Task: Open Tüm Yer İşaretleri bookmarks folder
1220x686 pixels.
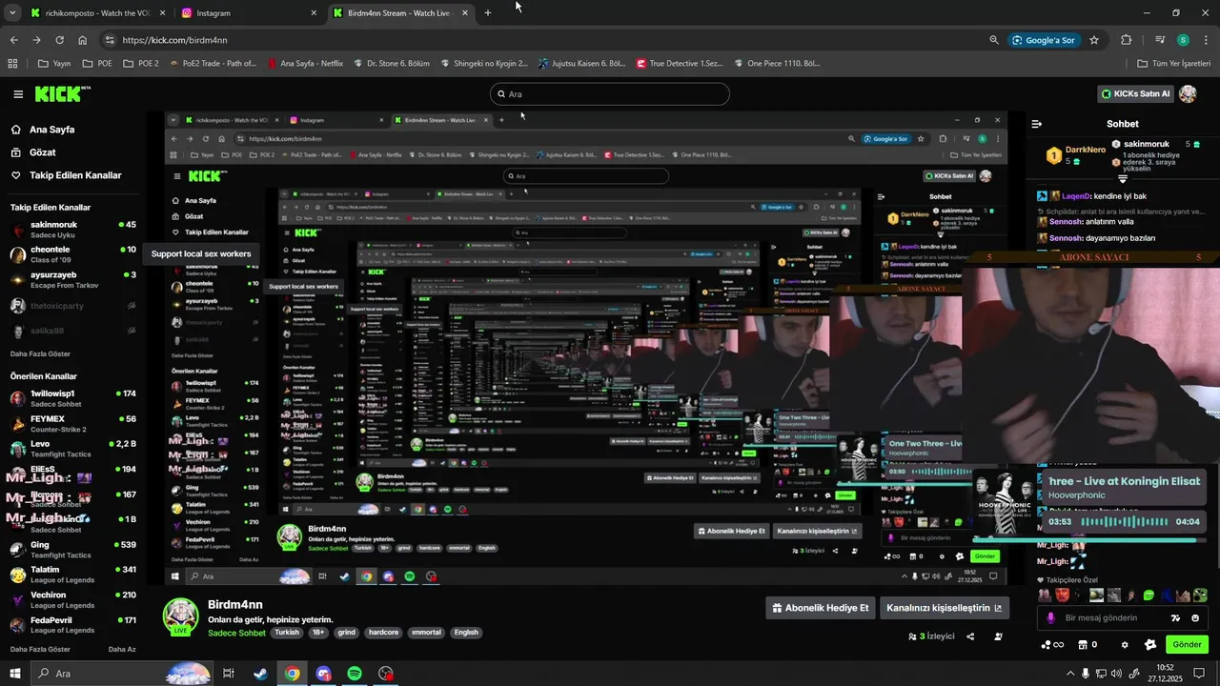Action: click(x=1175, y=64)
